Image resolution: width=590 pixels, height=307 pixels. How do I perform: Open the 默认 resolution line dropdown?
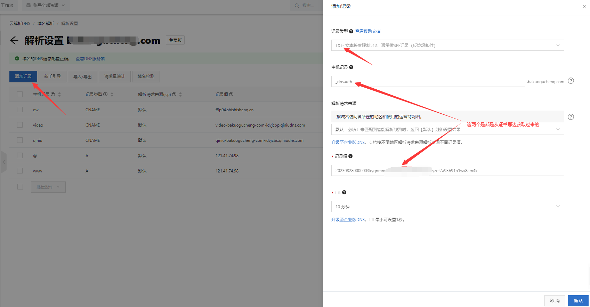(447, 129)
